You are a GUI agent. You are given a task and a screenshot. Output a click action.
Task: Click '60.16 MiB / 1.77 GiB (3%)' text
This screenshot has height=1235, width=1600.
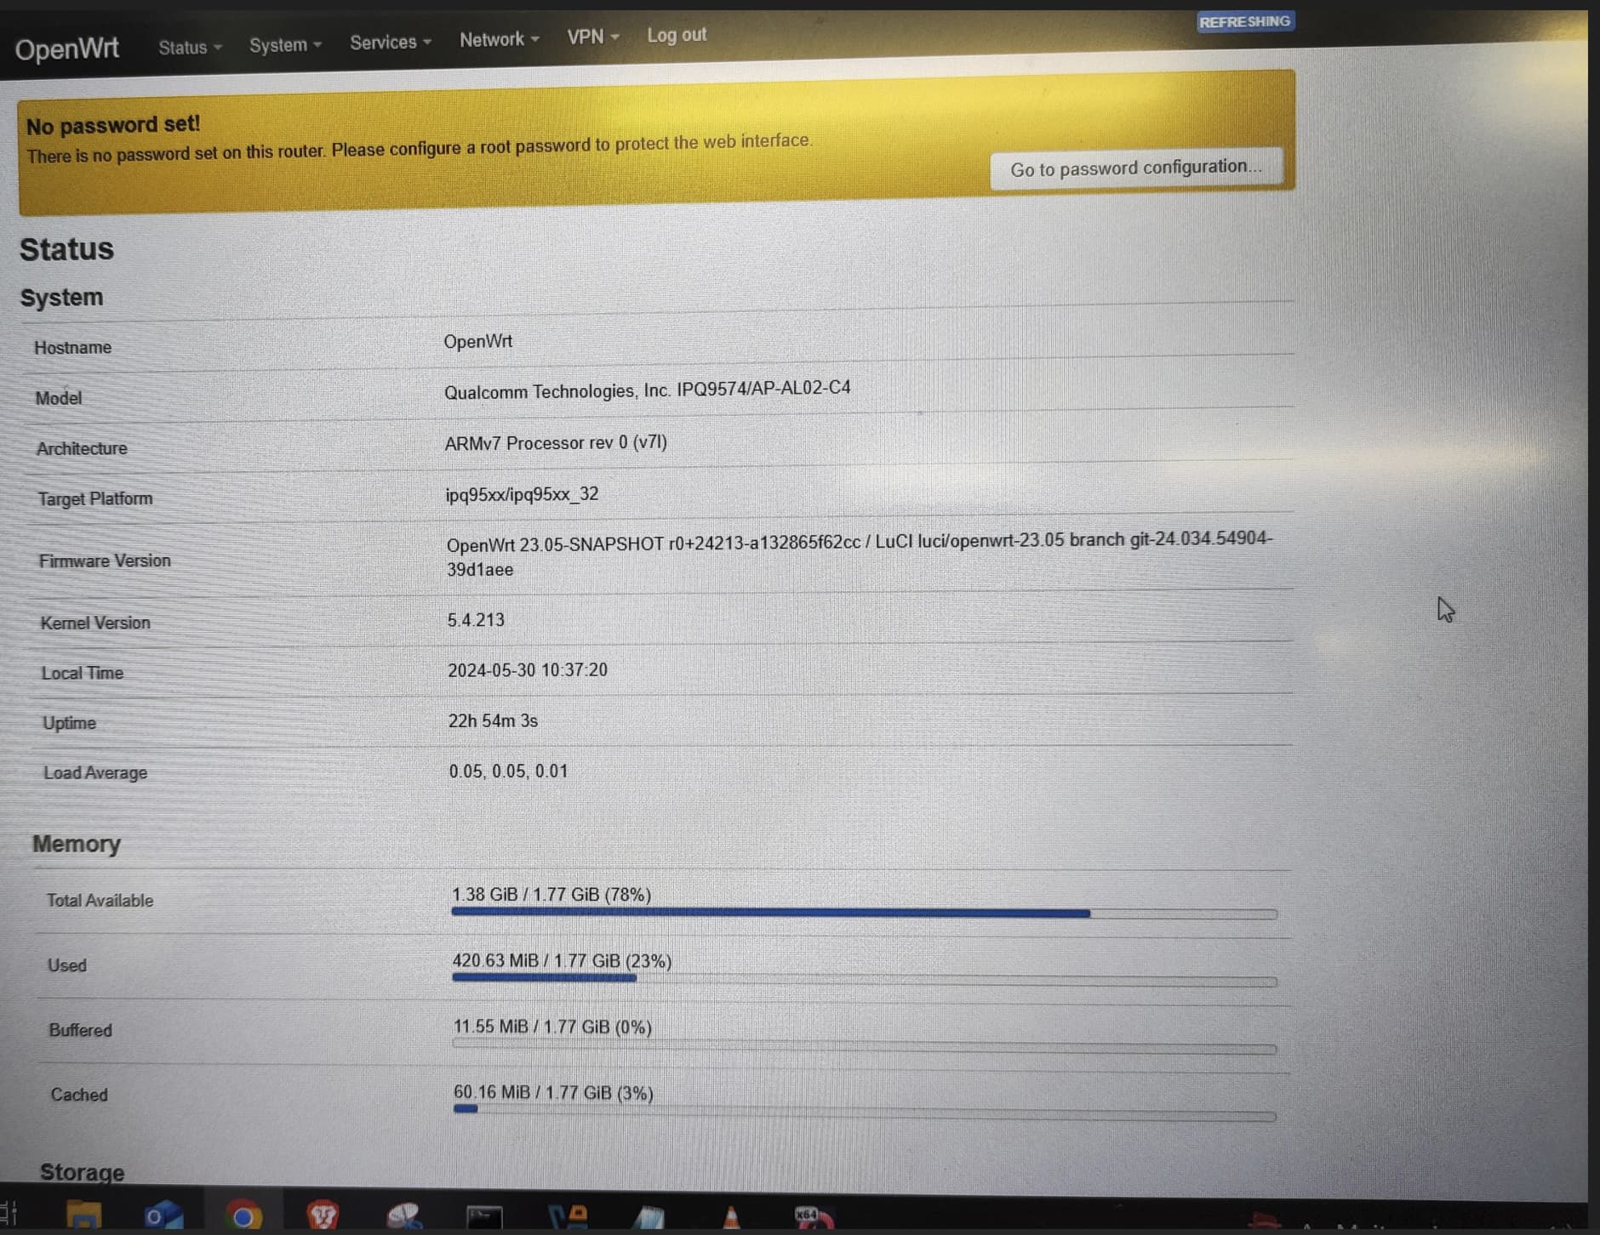coord(553,1092)
